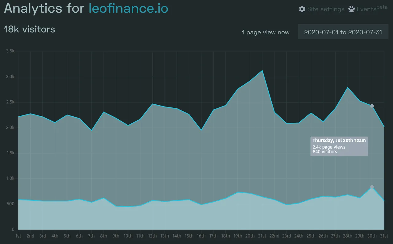Viewport: 393px width, 244px height.
Task: Click the Thursday, Jul 30th tooltip
Action: pos(339,146)
